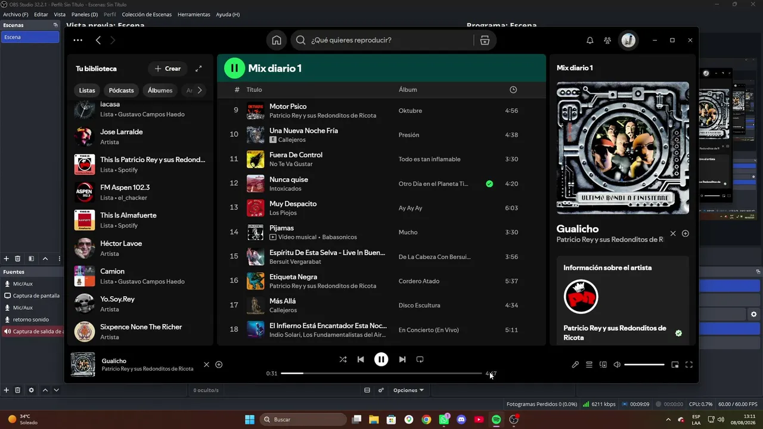Open OBS Vista menu
The height and width of the screenshot is (429, 763).
(60, 14)
